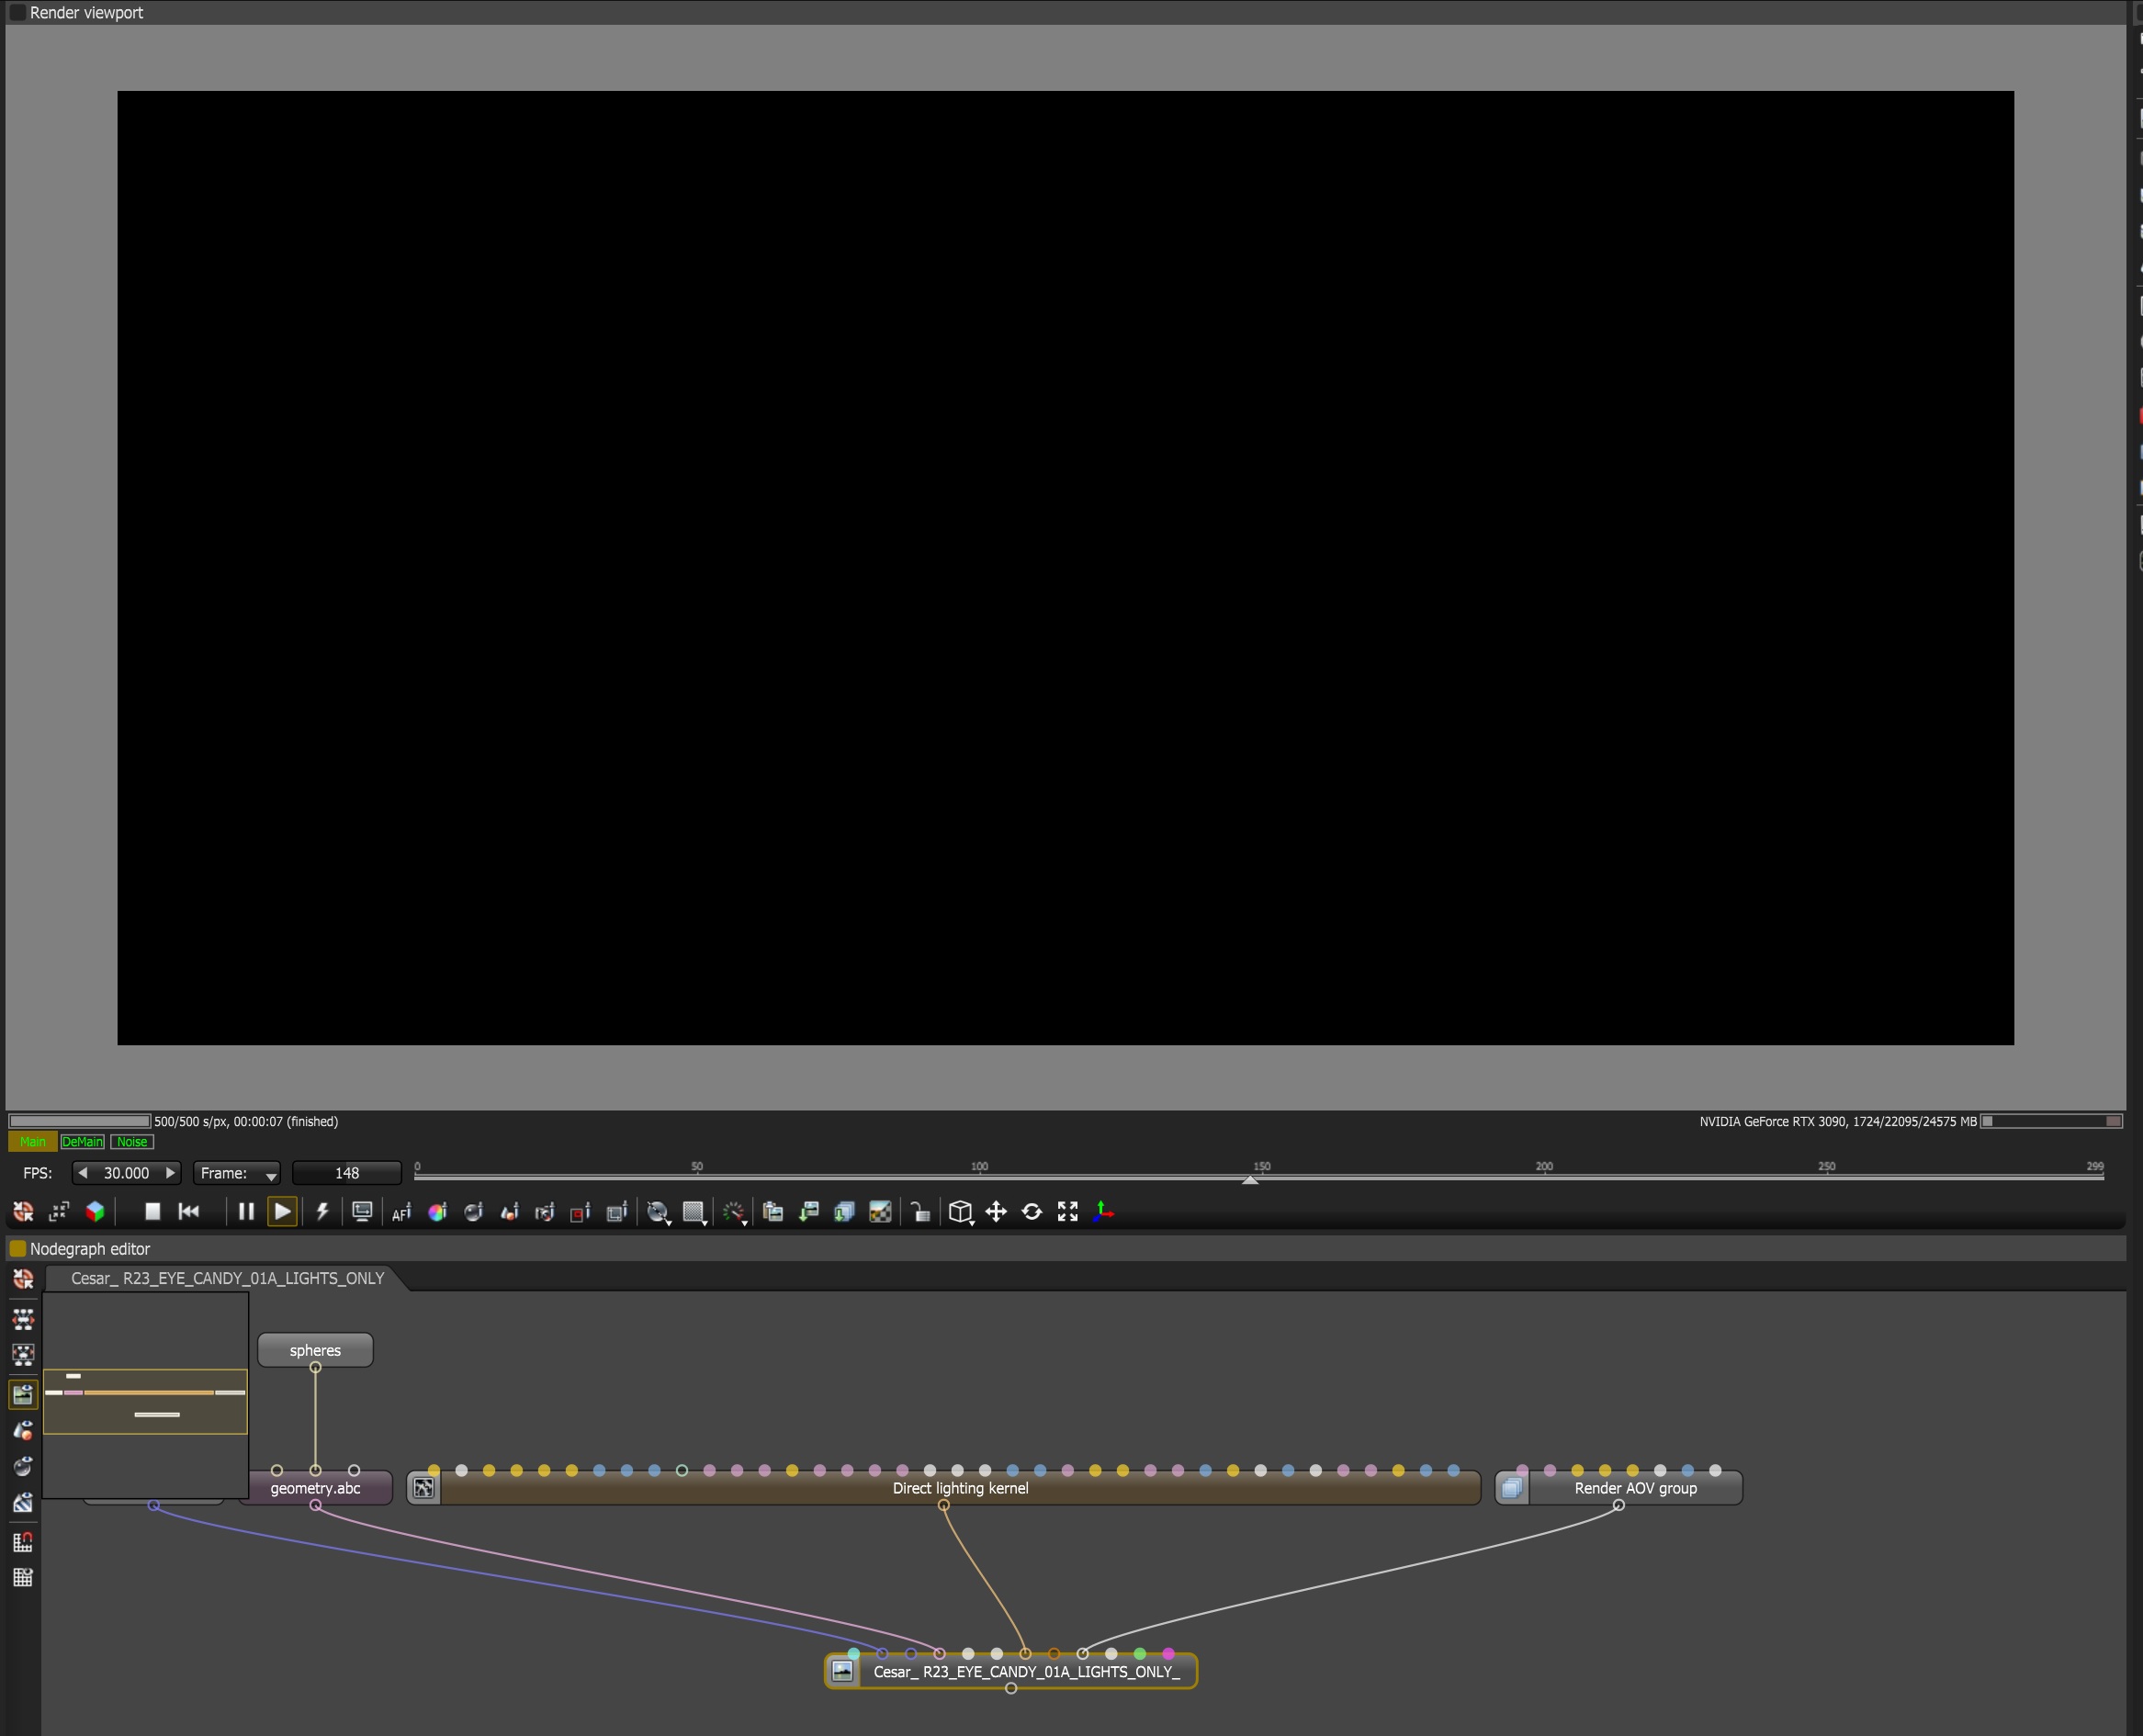
Task: Toggle grid snapping magnet icon
Action: coord(23,1541)
